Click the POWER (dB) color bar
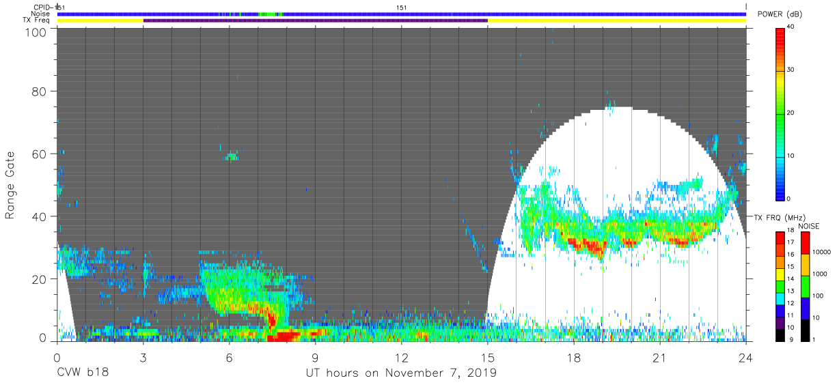The width and height of the screenshot is (839, 387). point(780,113)
